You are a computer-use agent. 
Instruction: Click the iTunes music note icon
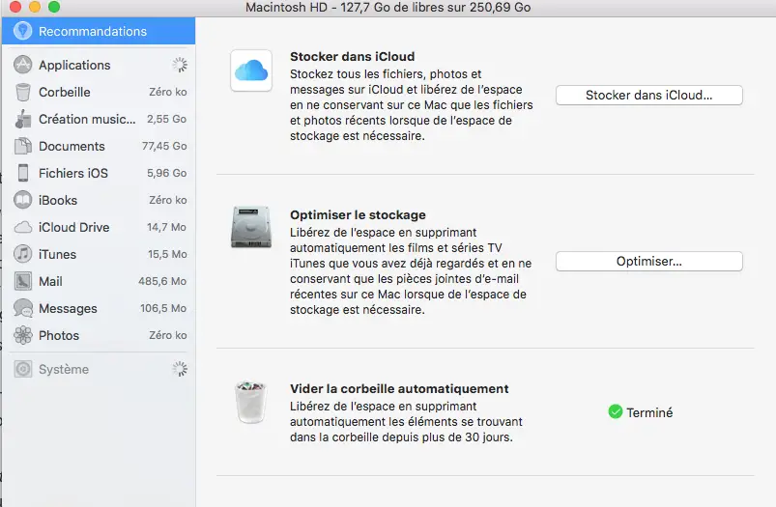coord(23,254)
